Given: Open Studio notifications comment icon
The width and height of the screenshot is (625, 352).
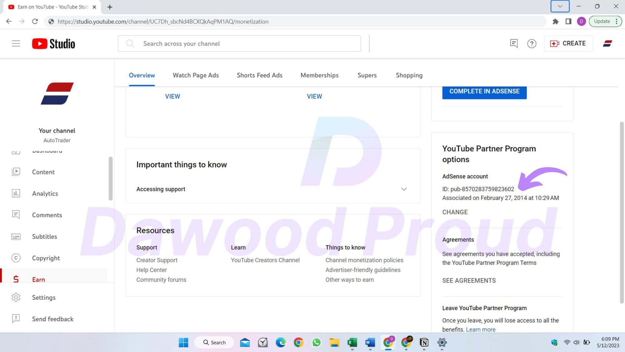Looking at the screenshot, I should coord(514,43).
